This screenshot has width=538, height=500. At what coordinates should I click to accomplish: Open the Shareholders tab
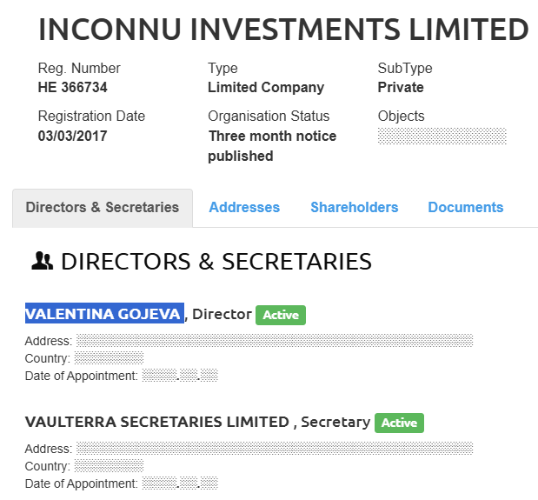[x=354, y=208]
